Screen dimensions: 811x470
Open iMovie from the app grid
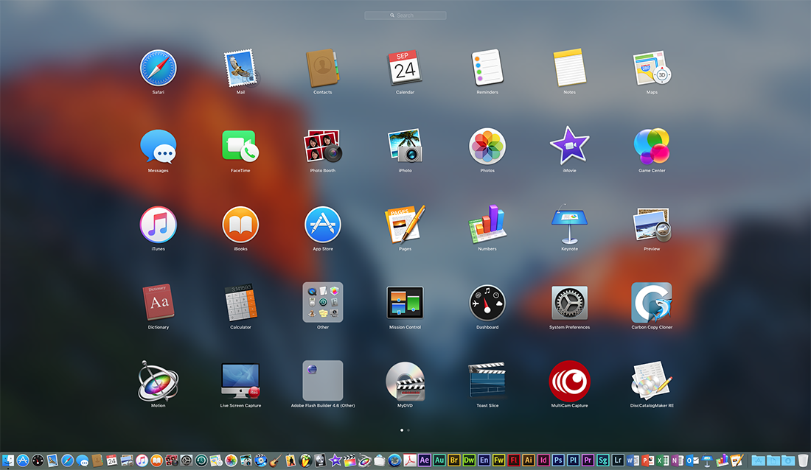coord(569,146)
